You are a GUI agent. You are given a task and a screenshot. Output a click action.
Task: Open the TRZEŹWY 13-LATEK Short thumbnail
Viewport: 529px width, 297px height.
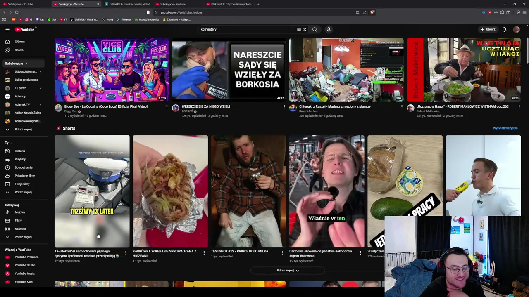pyautogui.click(x=92, y=191)
